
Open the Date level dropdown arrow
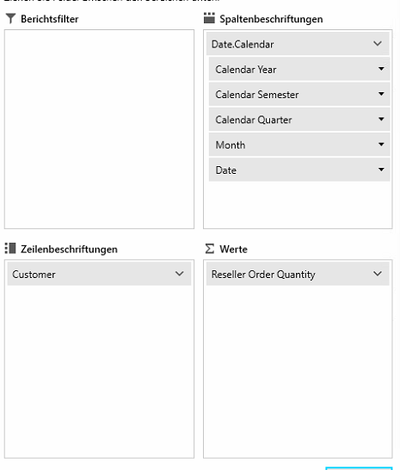pos(381,170)
